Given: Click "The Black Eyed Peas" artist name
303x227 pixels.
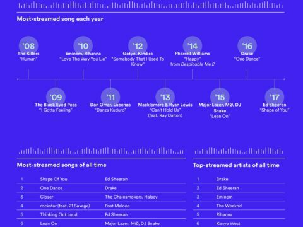Looking at the screenshot, I should point(56,105).
